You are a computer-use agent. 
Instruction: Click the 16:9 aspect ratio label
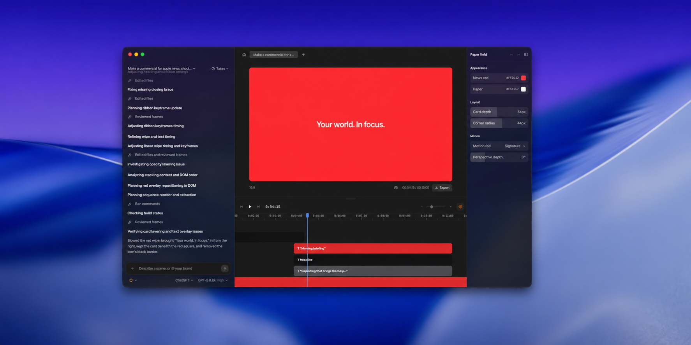click(252, 188)
